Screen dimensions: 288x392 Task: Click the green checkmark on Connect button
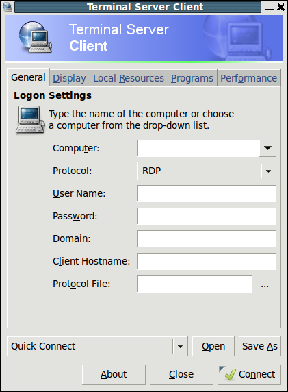coord(230,374)
